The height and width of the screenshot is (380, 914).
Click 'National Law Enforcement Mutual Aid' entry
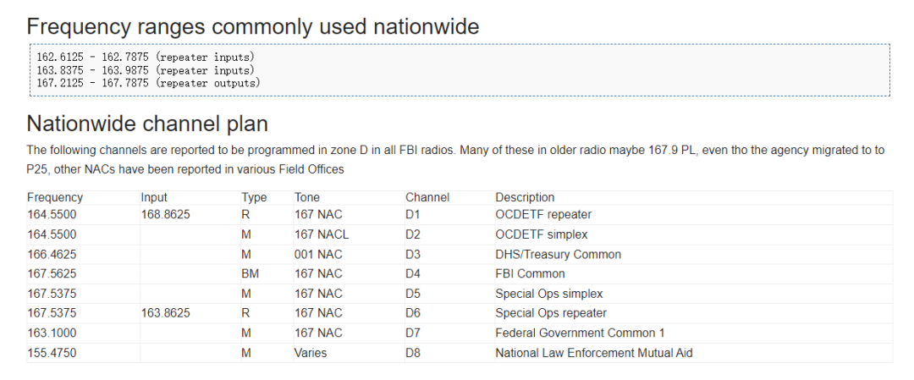(593, 353)
